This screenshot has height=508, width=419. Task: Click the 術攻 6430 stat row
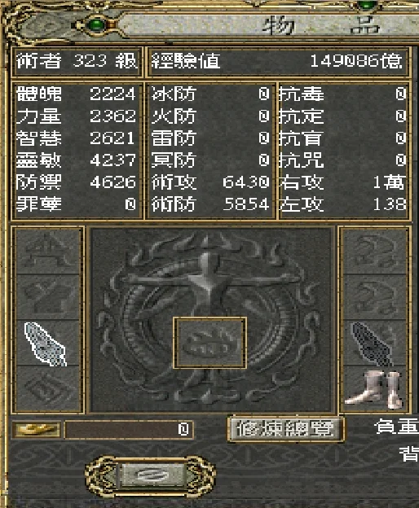[210, 182]
